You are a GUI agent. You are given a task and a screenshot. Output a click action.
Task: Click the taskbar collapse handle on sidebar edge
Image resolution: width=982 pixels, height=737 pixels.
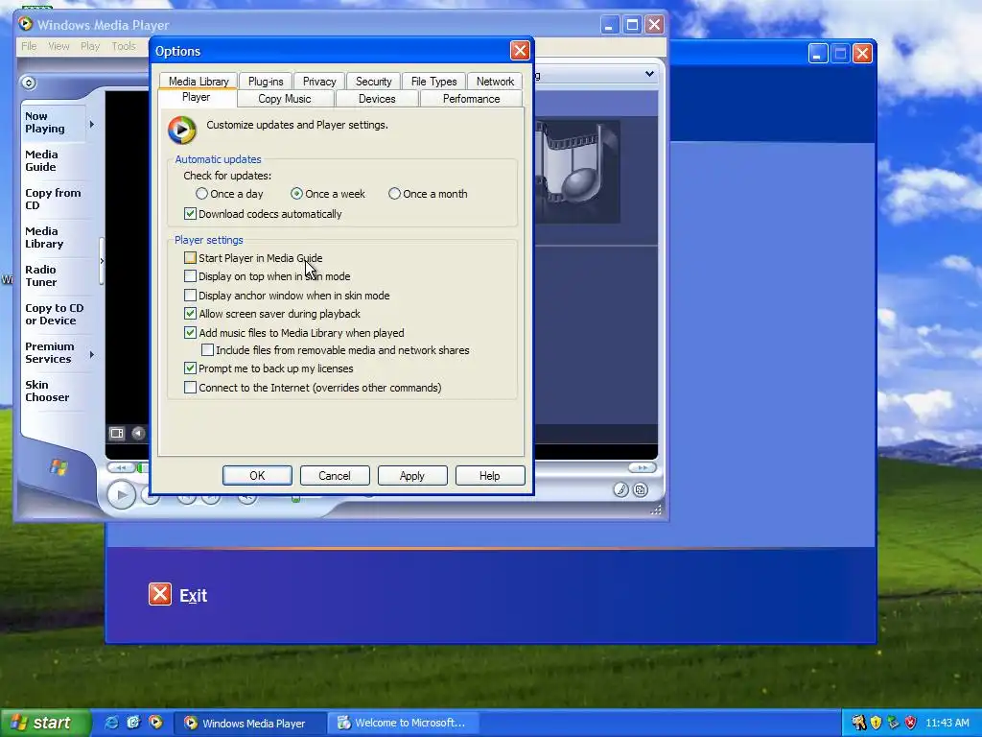[x=102, y=261]
